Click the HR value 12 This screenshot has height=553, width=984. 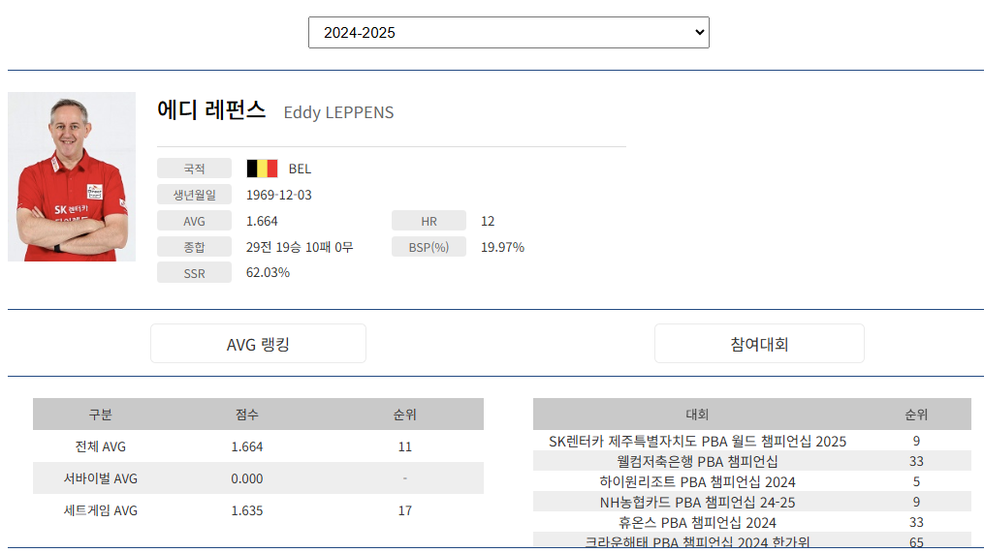tap(488, 222)
